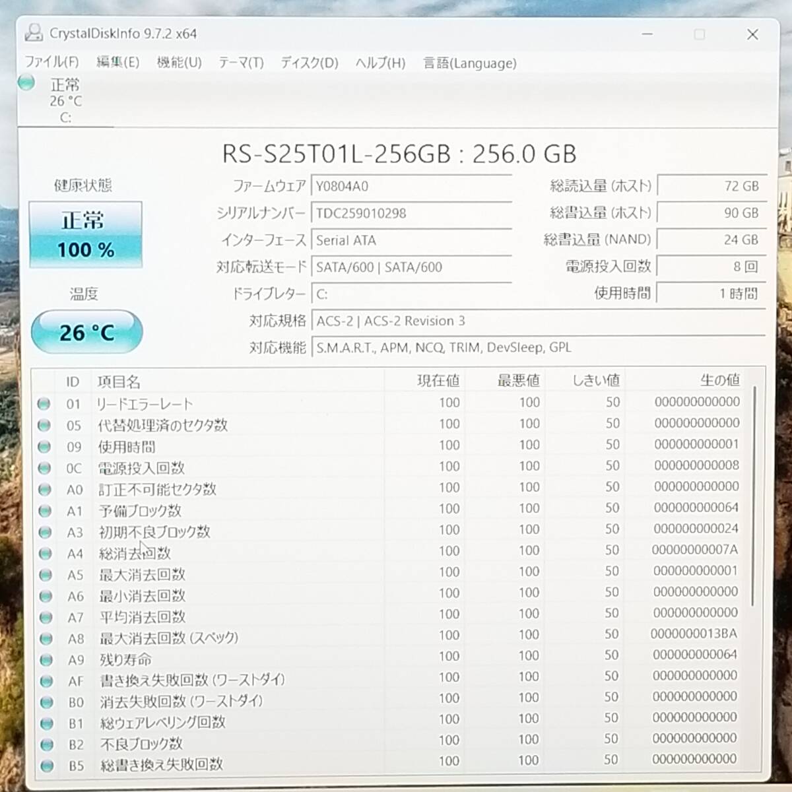Click the 温度 label
This screenshot has height=792, width=792.
coord(84,294)
